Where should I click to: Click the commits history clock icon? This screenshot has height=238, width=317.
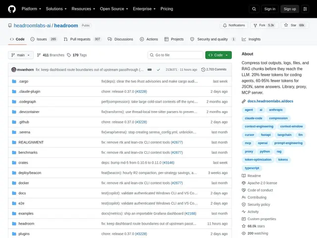203,69
